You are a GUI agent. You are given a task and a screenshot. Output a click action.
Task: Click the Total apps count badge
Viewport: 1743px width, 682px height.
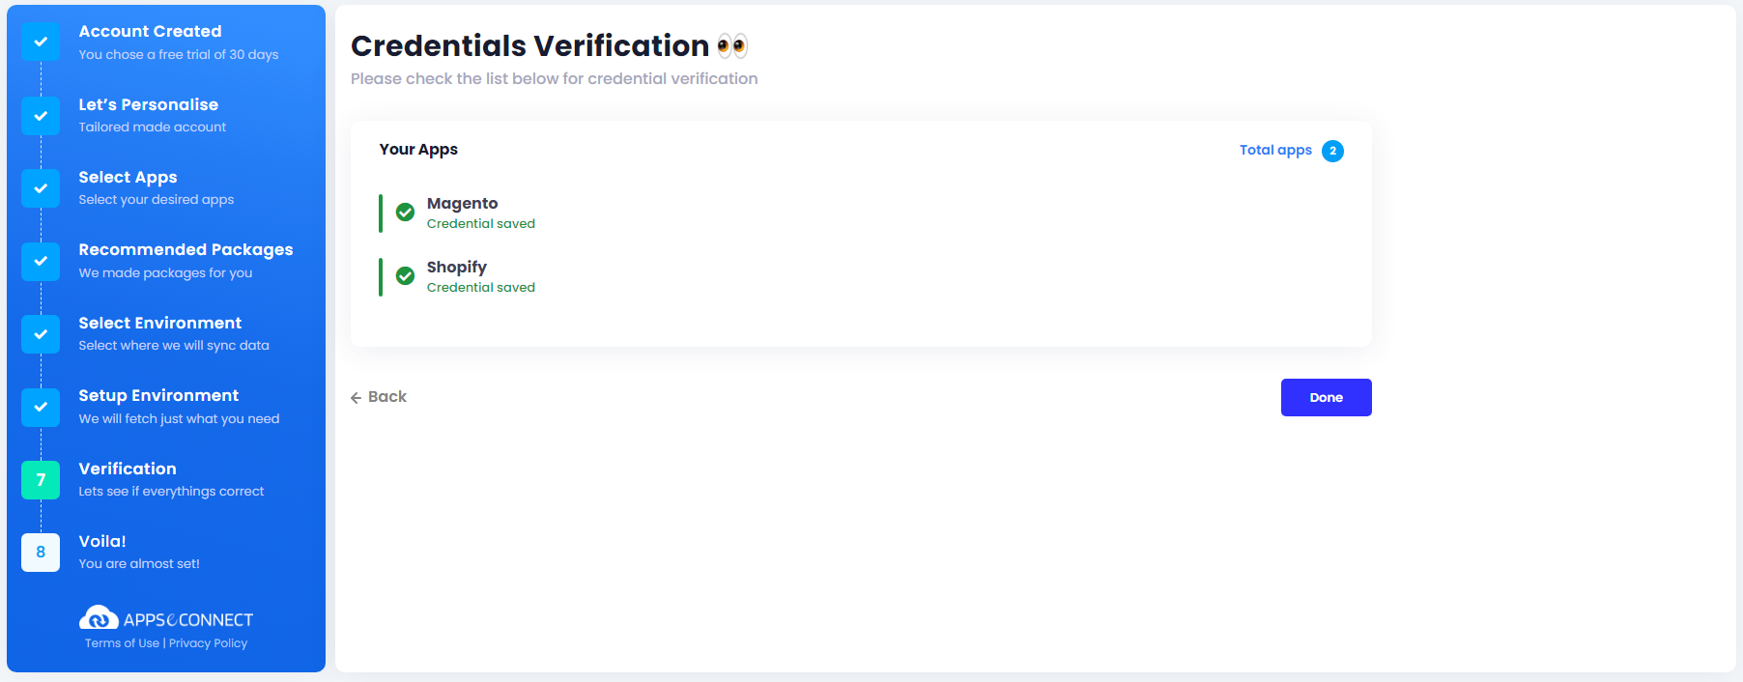click(1332, 151)
